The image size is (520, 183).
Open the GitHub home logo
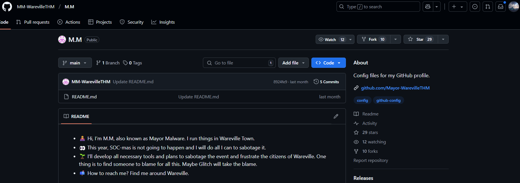point(7,7)
